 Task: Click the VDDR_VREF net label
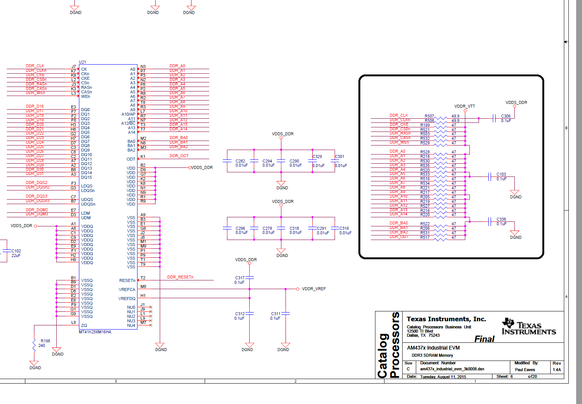click(314, 289)
